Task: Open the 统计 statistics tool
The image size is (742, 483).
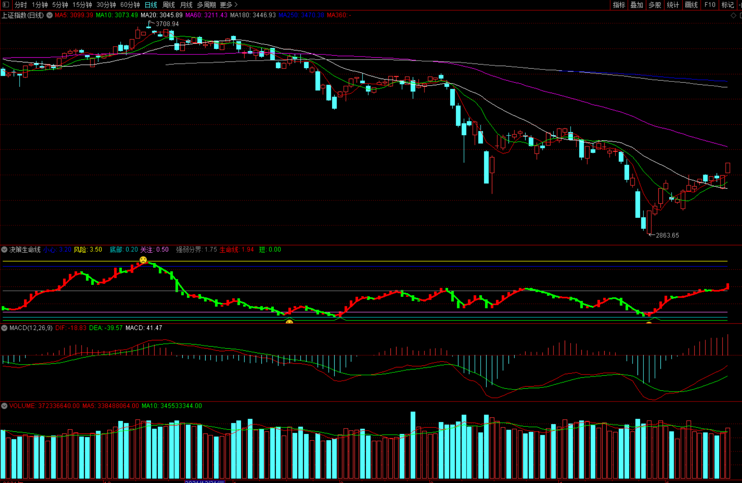Action: click(x=673, y=5)
